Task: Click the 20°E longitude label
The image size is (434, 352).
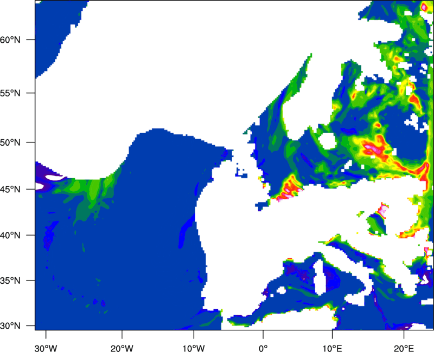Action: click(404, 348)
